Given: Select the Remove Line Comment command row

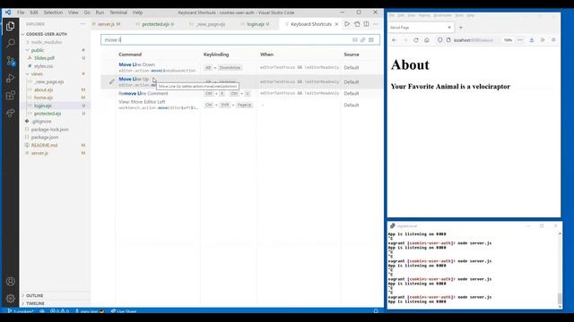Looking at the screenshot, I should pos(241,93).
